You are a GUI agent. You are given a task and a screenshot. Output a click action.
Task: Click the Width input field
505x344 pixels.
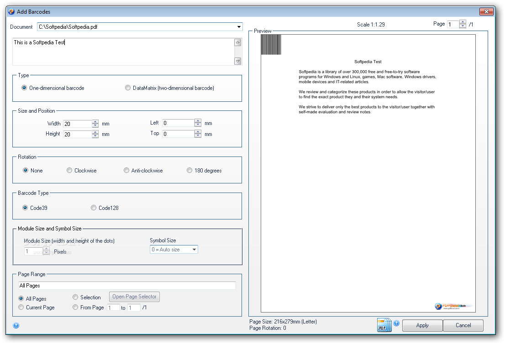[x=78, y=124]
